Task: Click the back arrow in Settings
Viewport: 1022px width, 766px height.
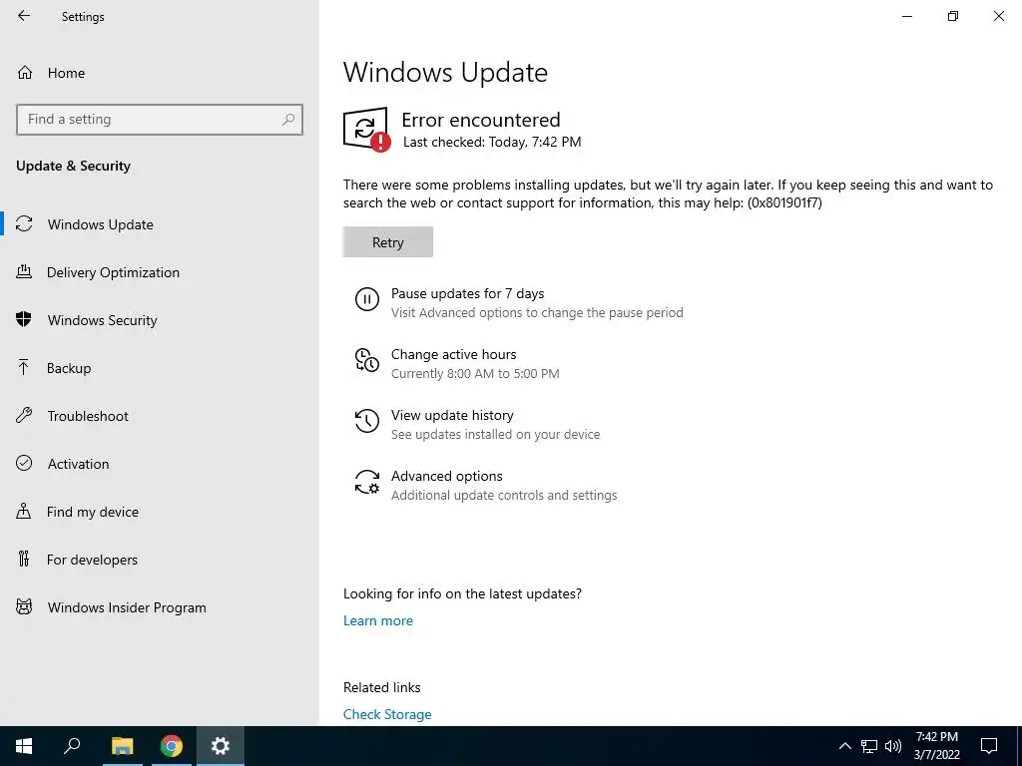Action: point(24,16)
